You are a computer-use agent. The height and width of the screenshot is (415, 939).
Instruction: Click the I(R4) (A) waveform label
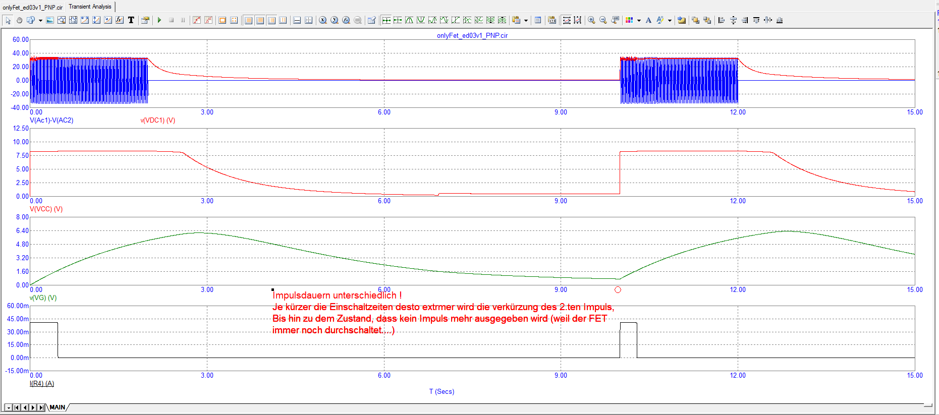(x=42, y=384)
